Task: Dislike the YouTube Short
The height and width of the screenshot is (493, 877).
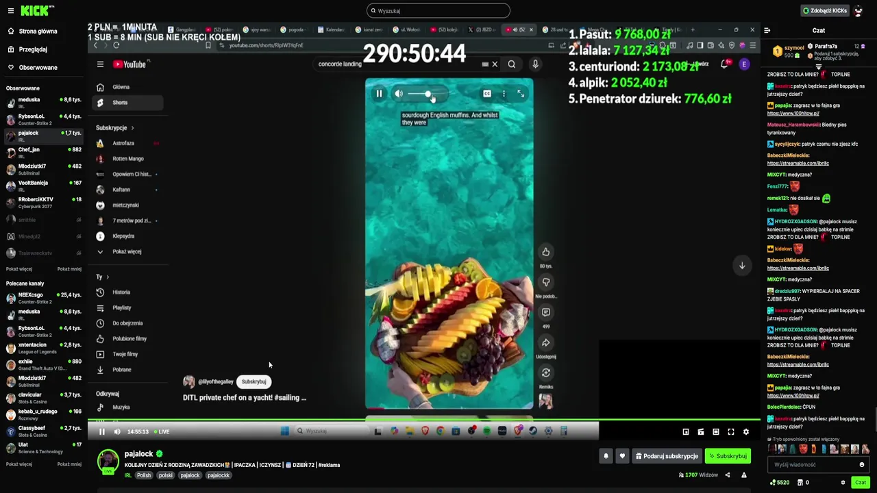Action: click(546, 282)
